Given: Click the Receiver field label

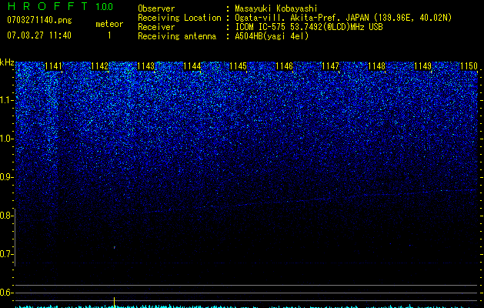Looking at the screenshot, I should (x=156, y=27).
